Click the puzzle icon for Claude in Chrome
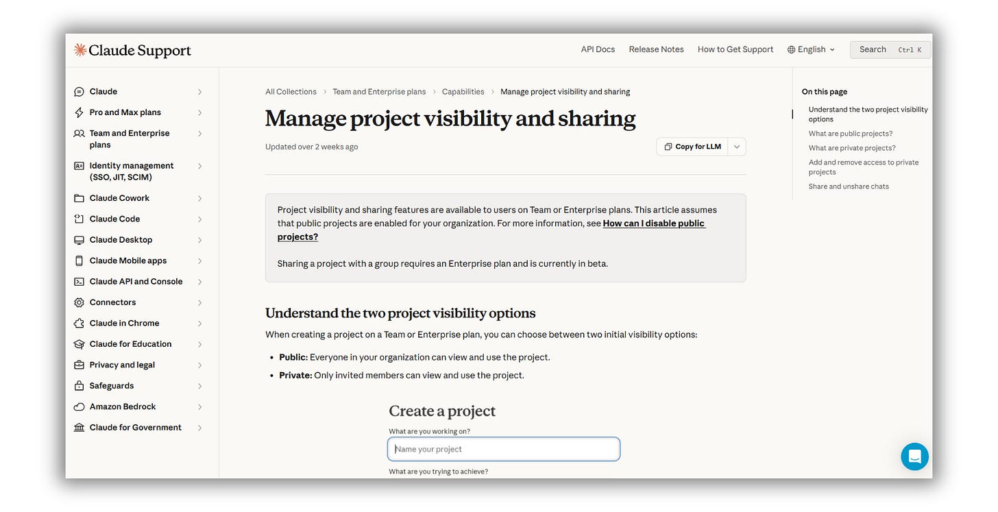The image size is (998, 512). (x=79, y=324)
